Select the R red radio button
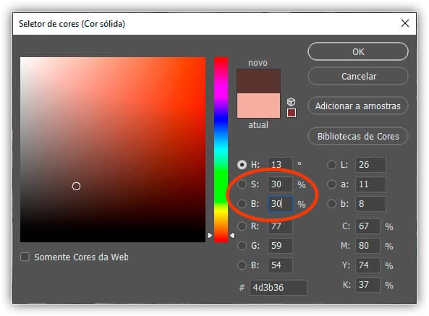This screenshot has height=316, width=429. (x=242, y=226)
